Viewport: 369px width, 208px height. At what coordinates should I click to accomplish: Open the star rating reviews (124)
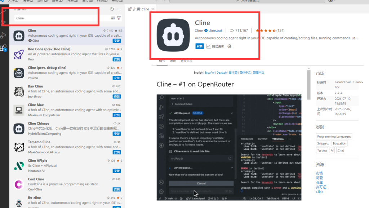(270, 31)
